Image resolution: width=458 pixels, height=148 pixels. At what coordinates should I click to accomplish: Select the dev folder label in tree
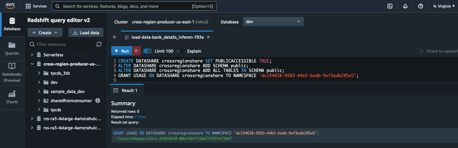[x=54, y=82]
